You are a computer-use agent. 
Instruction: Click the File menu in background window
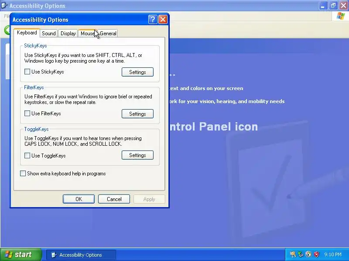(x=7, y=16)
